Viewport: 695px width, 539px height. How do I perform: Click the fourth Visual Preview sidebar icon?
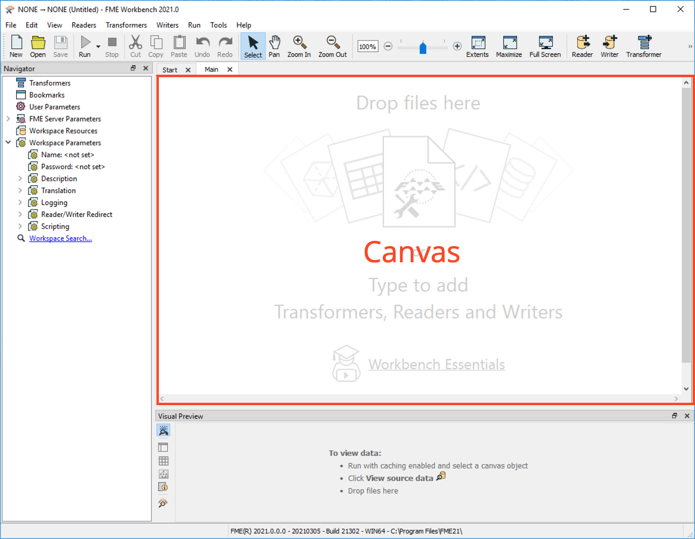164,474
